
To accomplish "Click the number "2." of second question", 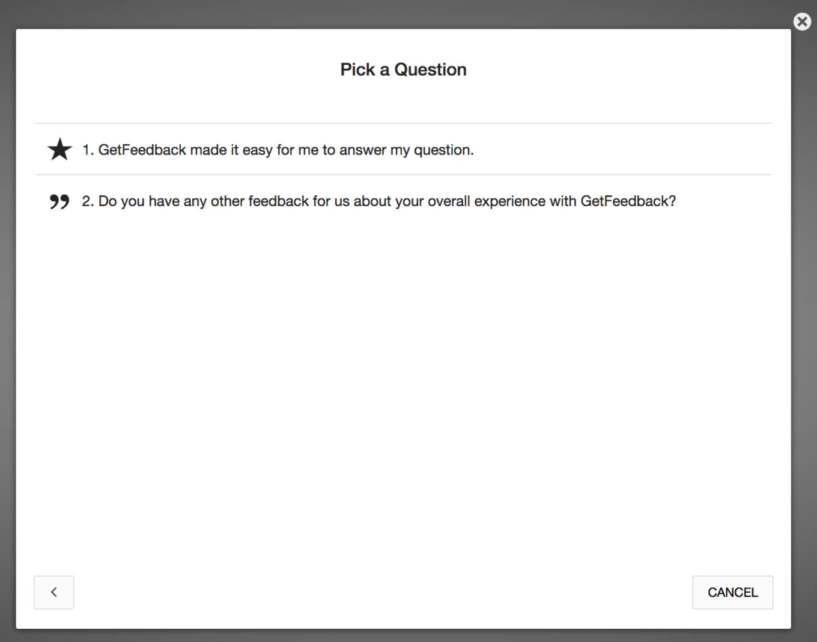I will 88,201.
